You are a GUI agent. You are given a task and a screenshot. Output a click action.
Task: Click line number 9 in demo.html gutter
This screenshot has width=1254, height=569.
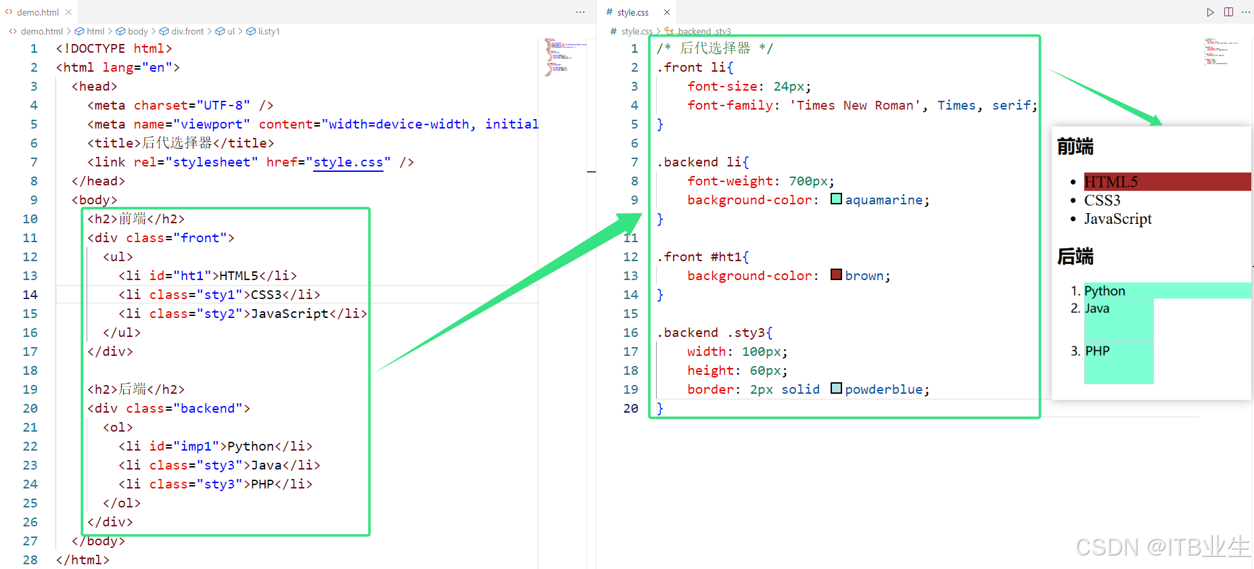click(34, 200)
